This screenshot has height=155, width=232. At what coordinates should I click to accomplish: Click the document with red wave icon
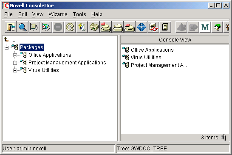[x=153, y=27]
